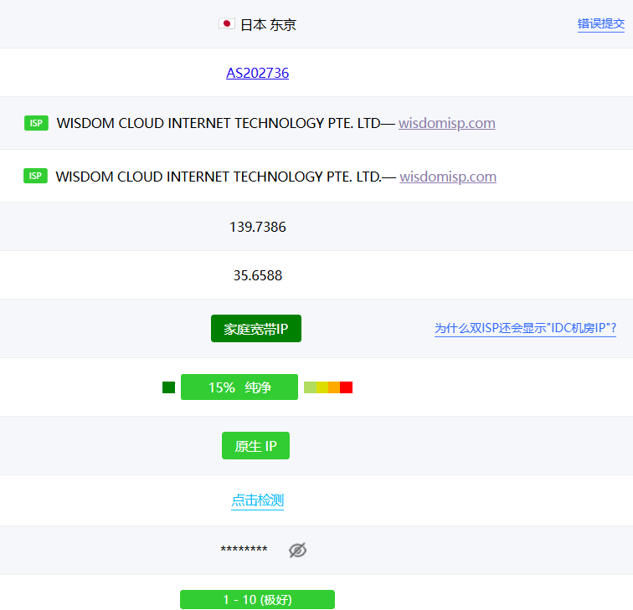
Task: Click the masked ******** text
Action: (244, 550)
